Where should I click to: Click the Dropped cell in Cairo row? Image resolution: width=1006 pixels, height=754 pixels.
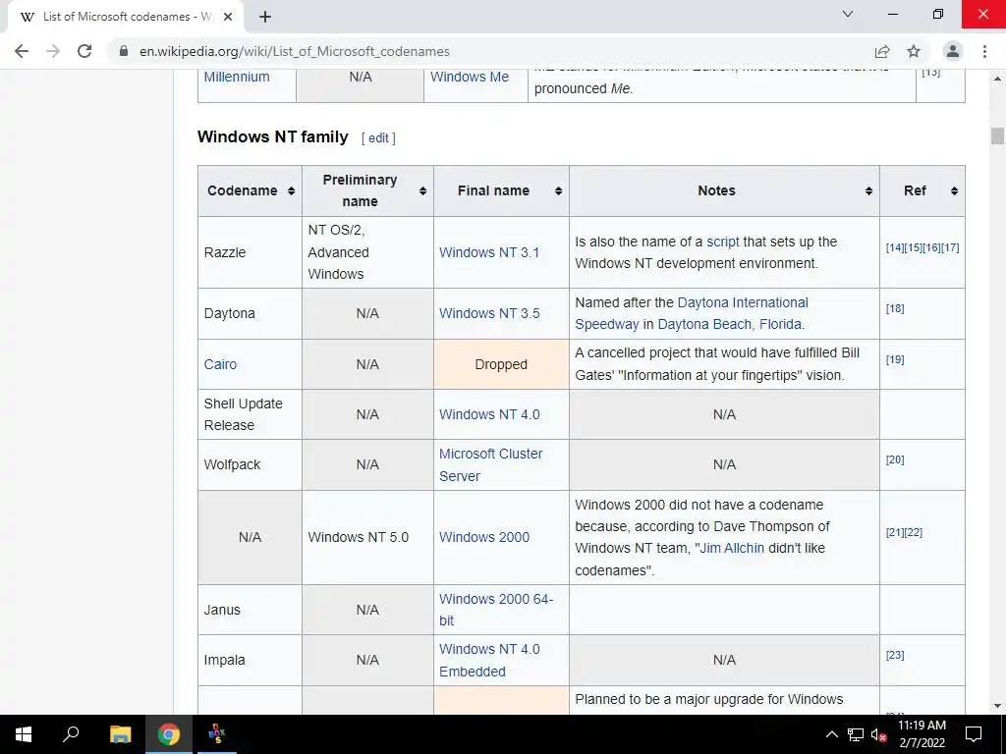tap(501, 364)
